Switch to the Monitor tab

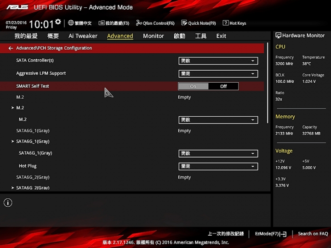[154, 36]
